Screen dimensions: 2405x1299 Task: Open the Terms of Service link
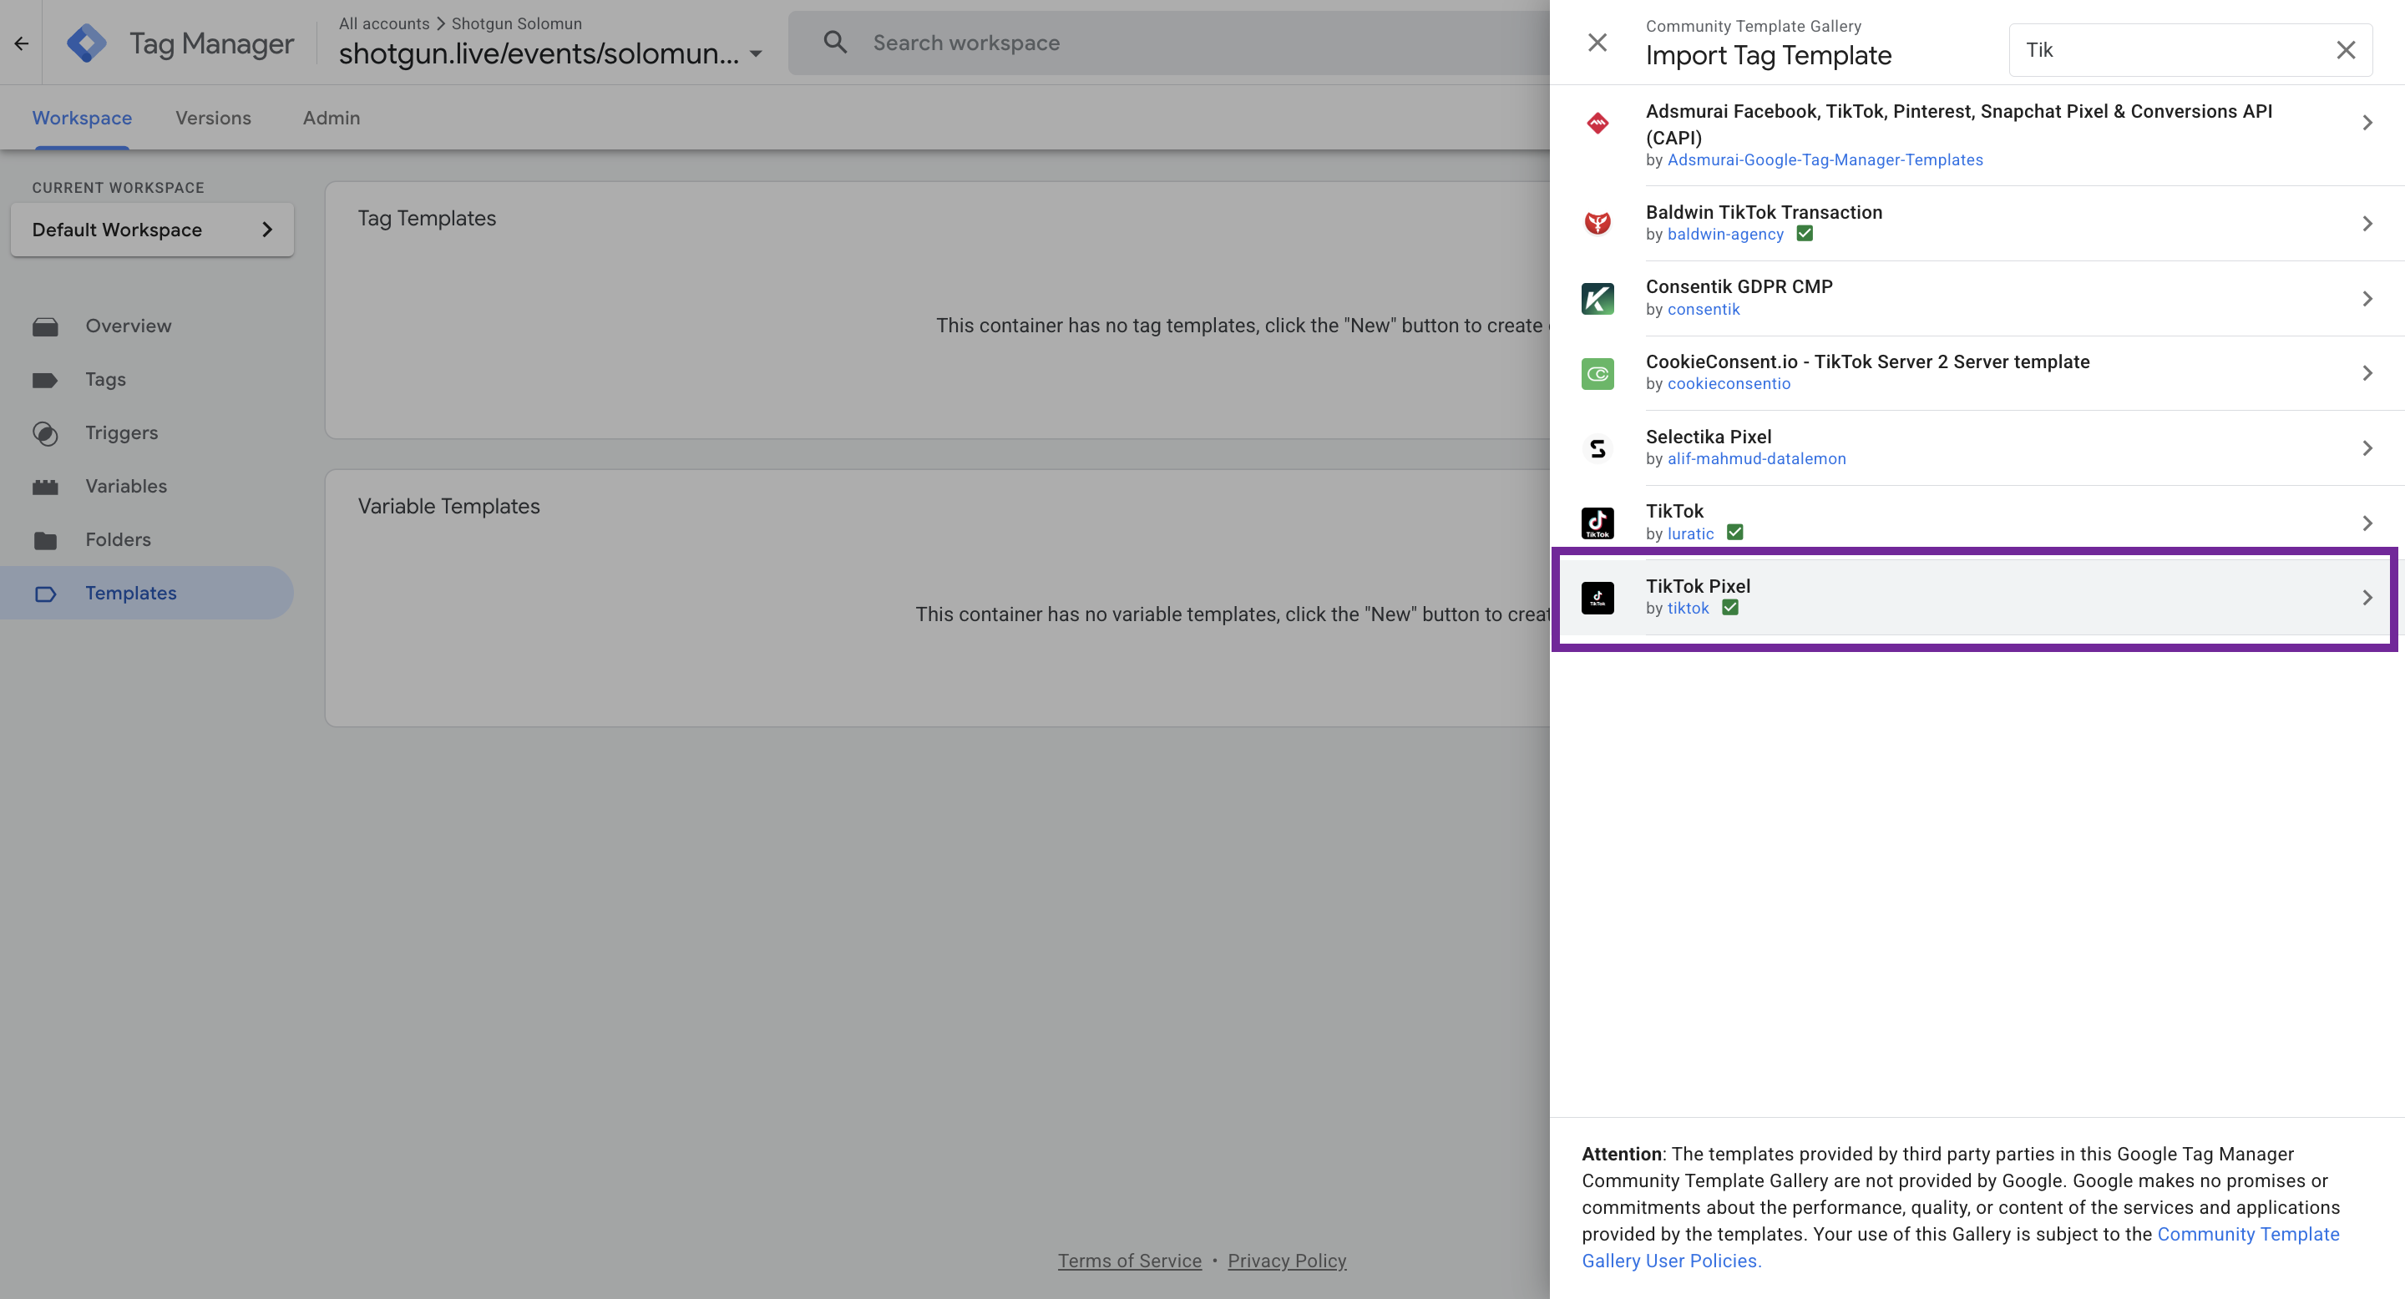[1129, 1261]
